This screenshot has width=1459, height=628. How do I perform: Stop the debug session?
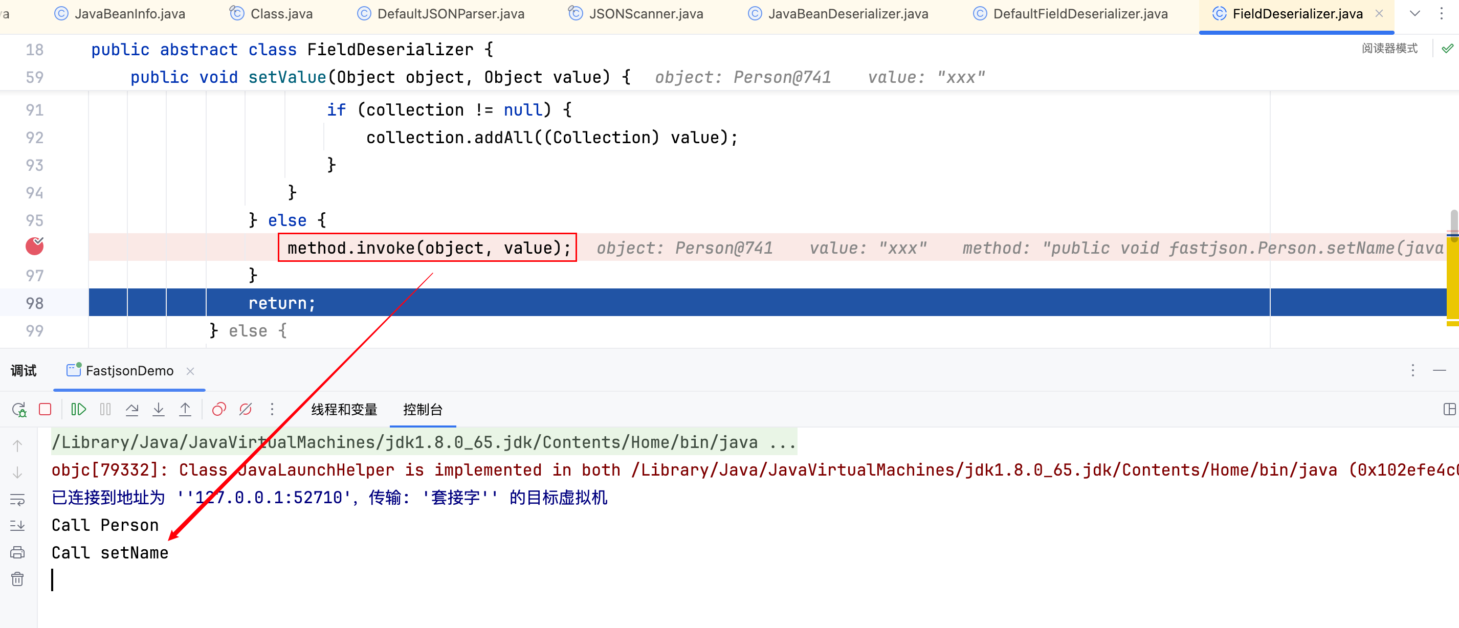pyautogui.click(x=46, y=410)
